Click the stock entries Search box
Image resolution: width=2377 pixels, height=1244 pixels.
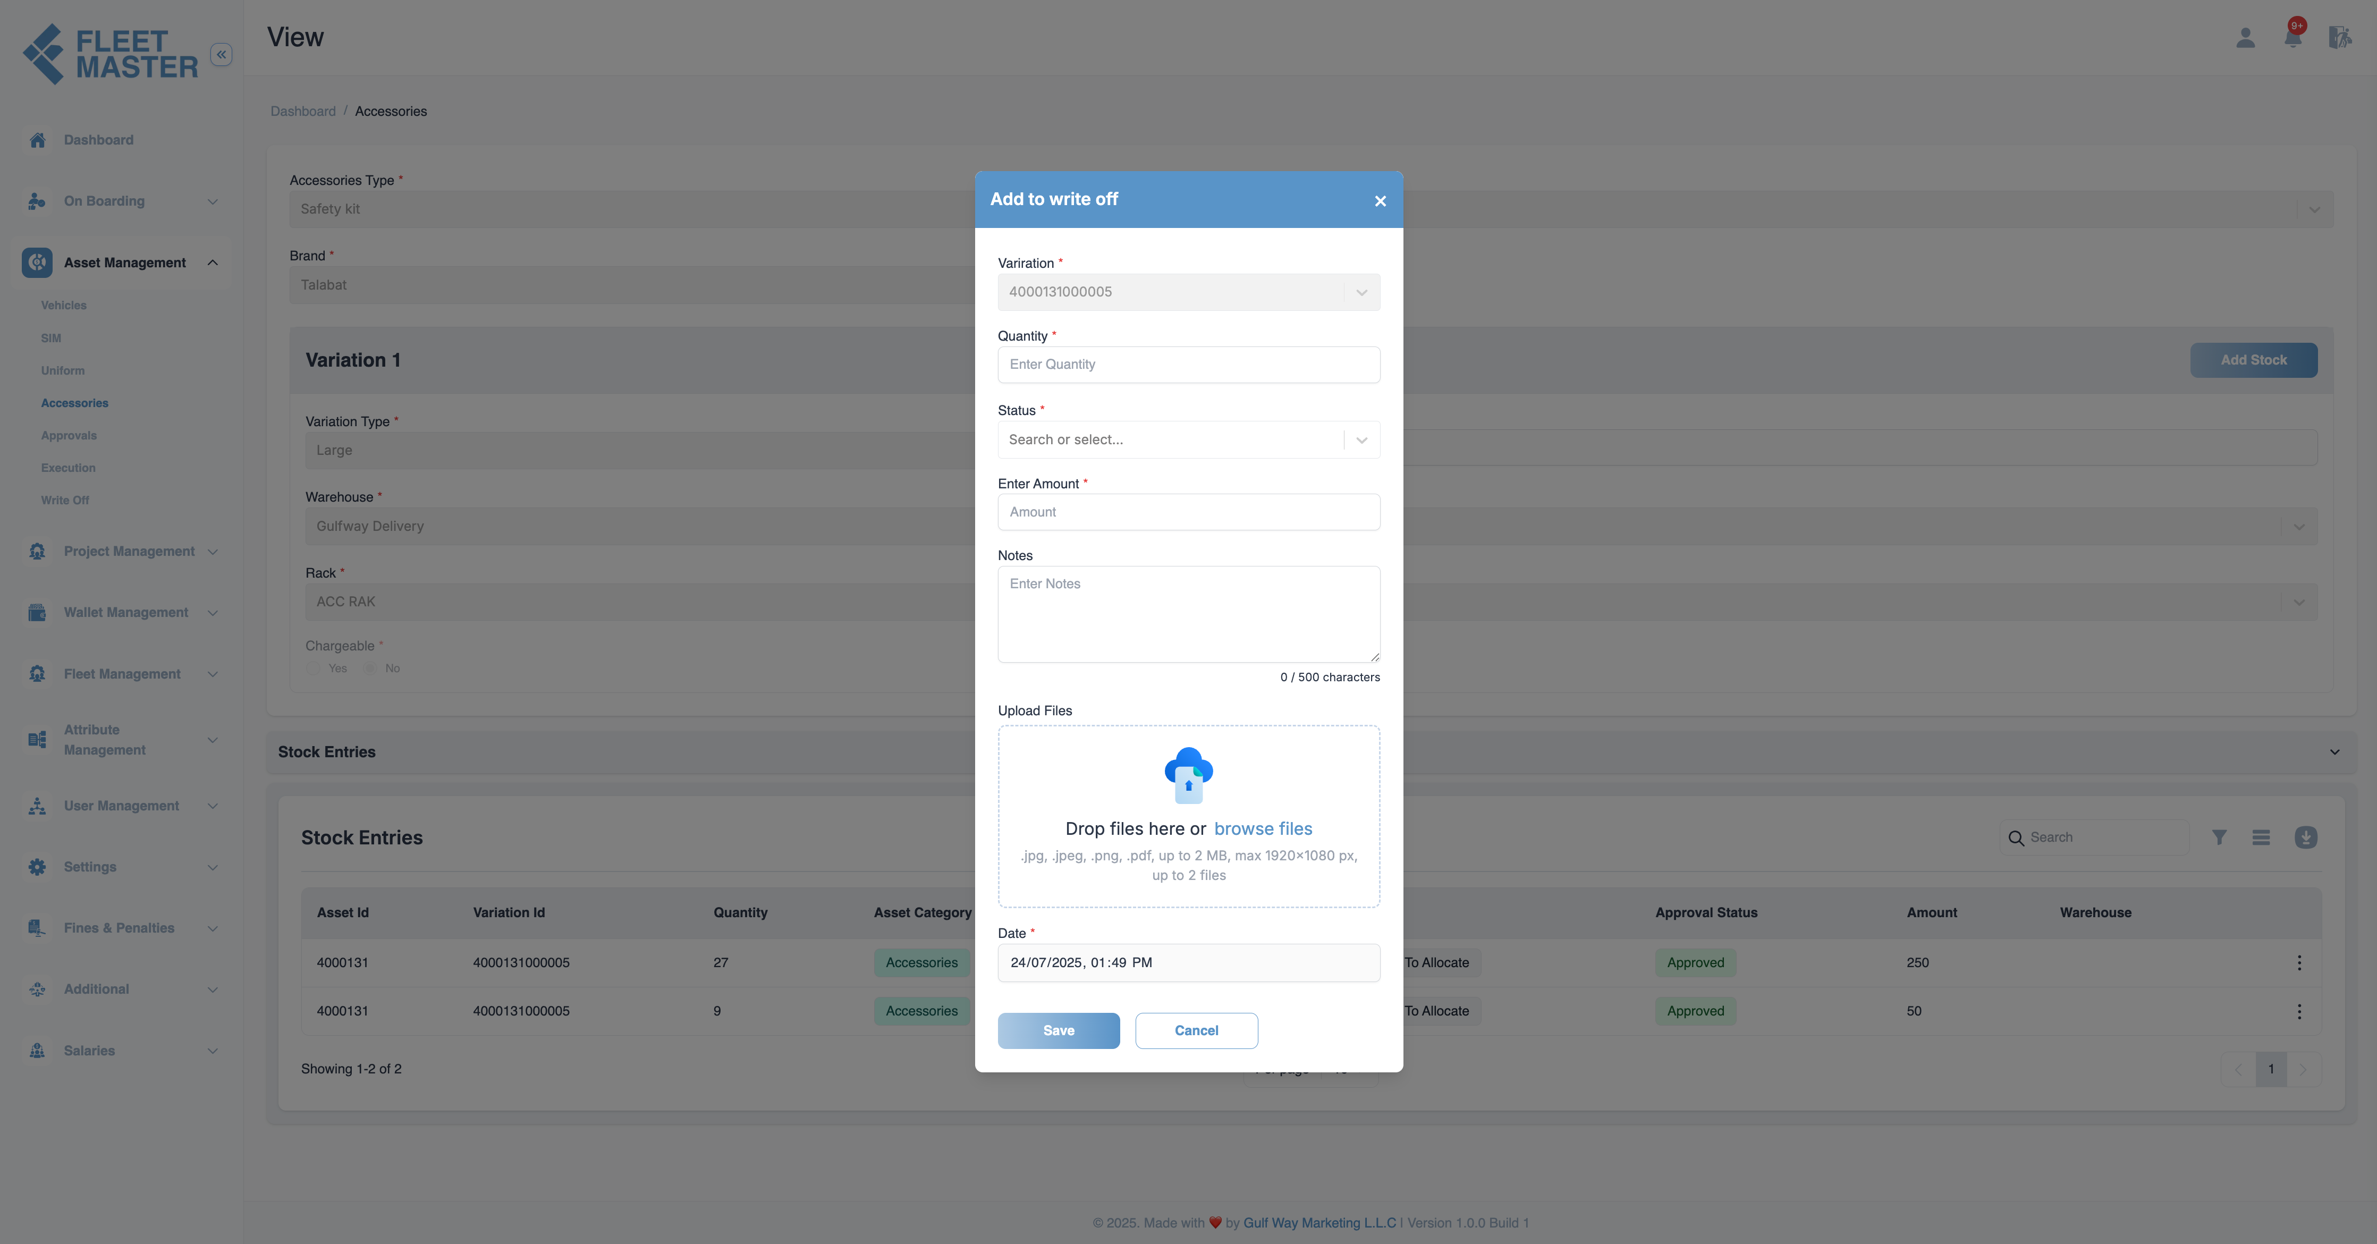2095,837
